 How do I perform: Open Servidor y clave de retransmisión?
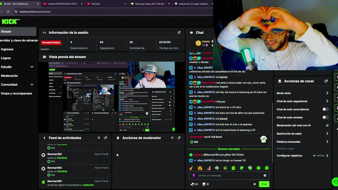pyautogui.click(x=19, y=40)
